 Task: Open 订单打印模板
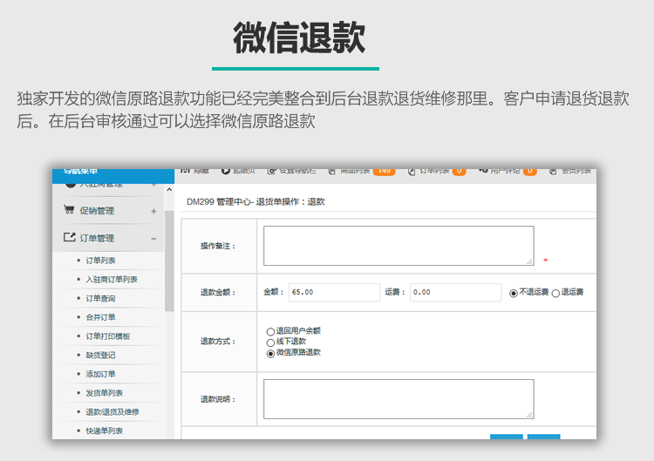tap(108, 336)
